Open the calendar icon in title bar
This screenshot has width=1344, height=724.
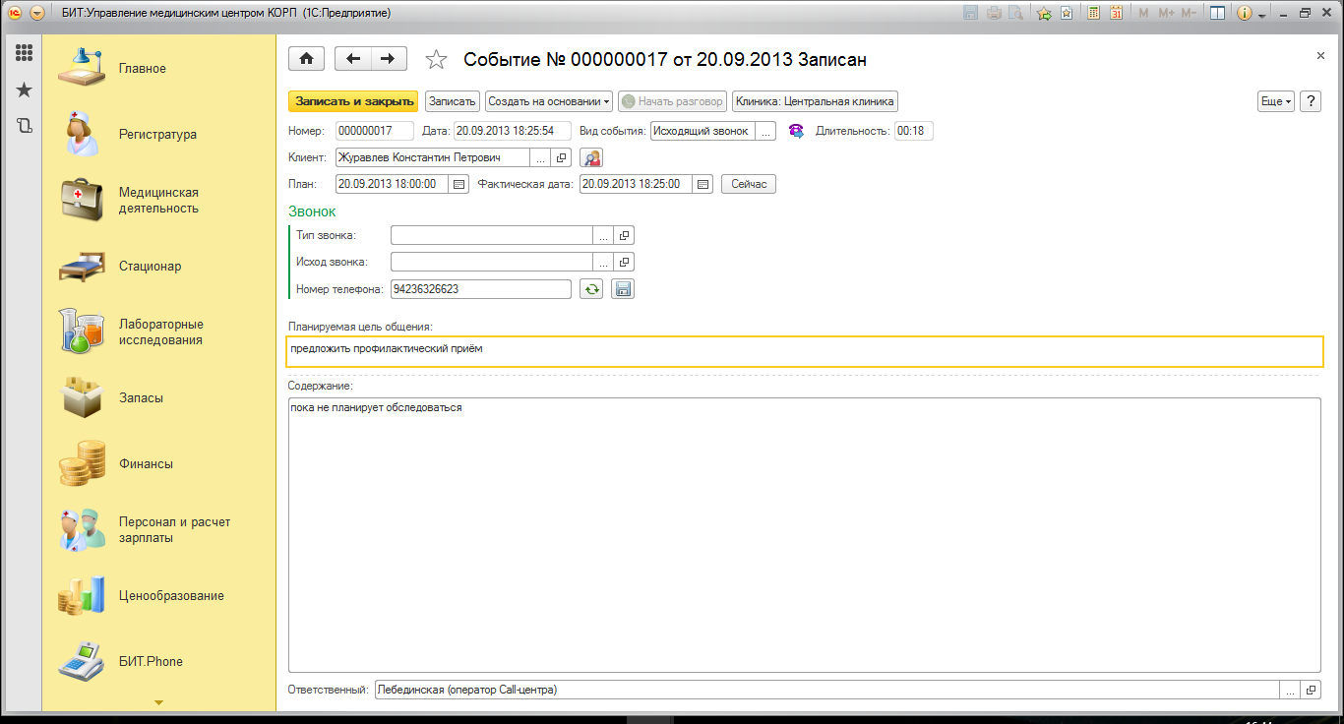[1116, 13]
